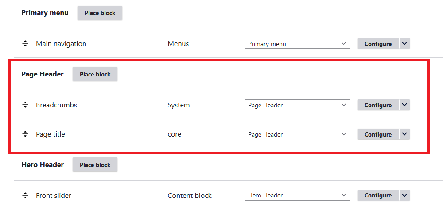Configure the Breadcrumbs block

tap(378, 105)
